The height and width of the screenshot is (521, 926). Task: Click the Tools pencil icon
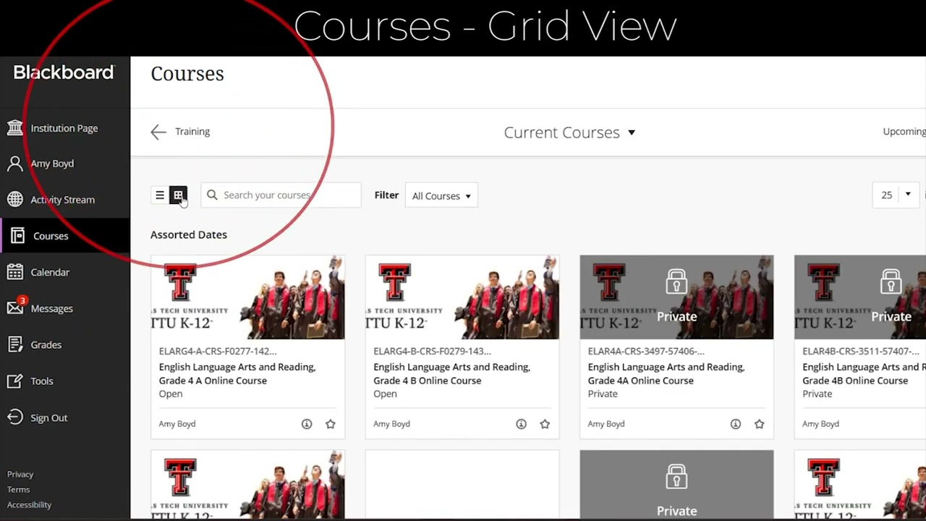pyautogui.click(x=14, y=381)
